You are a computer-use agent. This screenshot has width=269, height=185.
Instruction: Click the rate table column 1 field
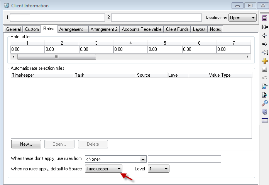[x=27, y=49]
